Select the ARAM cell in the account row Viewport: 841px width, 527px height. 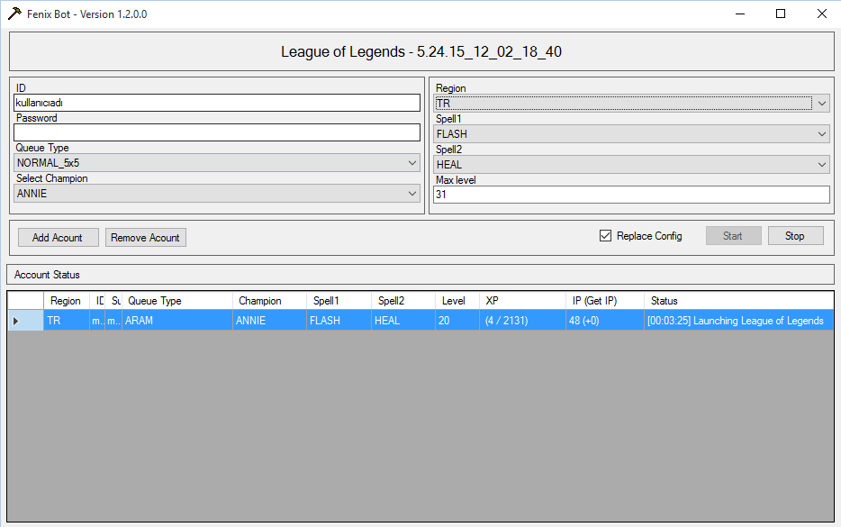pos(177,321)
